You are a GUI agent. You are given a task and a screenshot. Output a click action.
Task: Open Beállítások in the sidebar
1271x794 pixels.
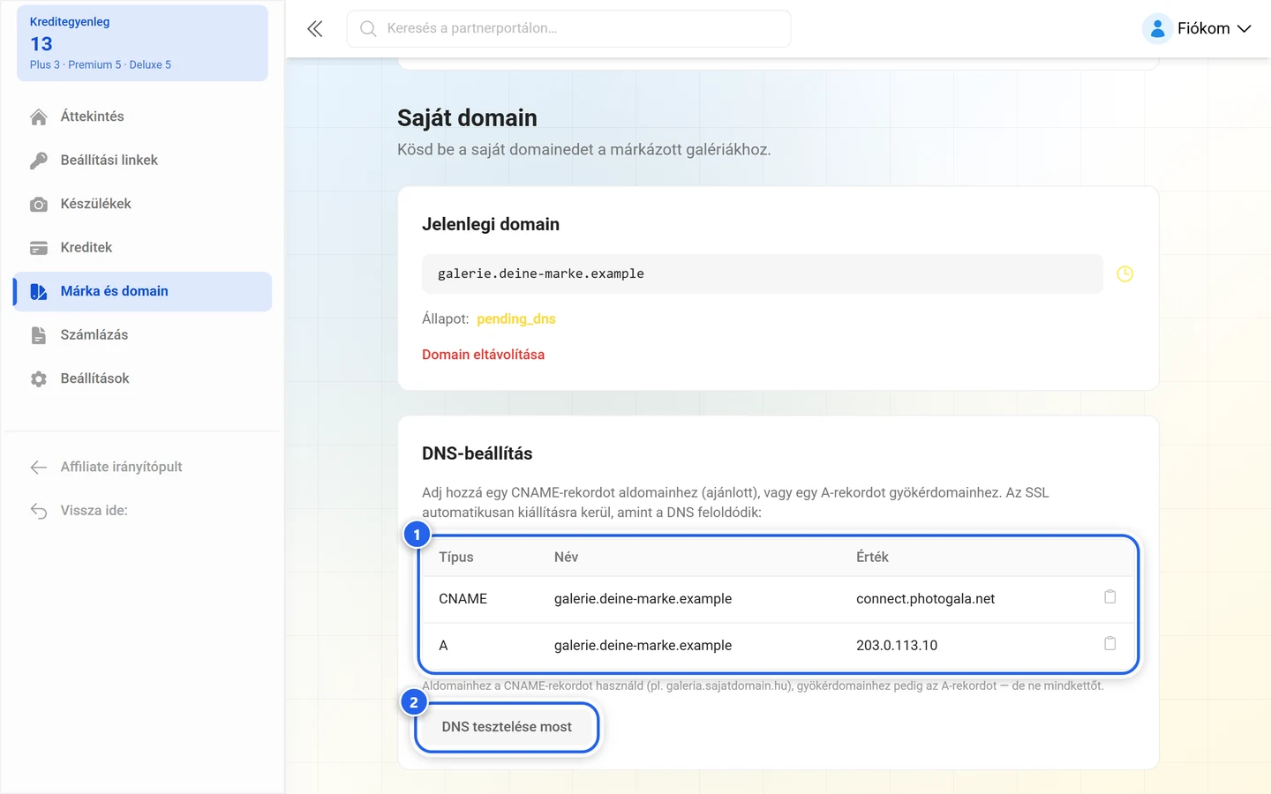click(x=143, y=378)
